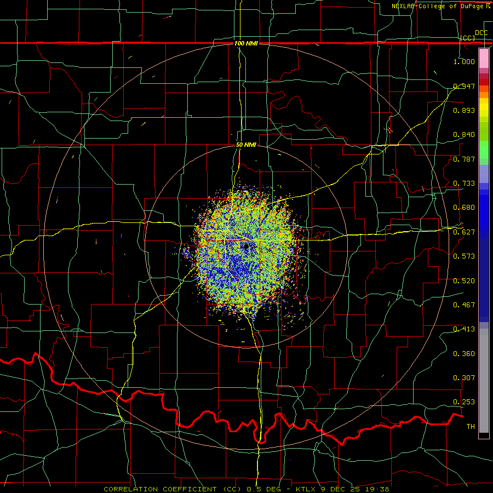Click the 0.680 legend value

pos(464,208)
